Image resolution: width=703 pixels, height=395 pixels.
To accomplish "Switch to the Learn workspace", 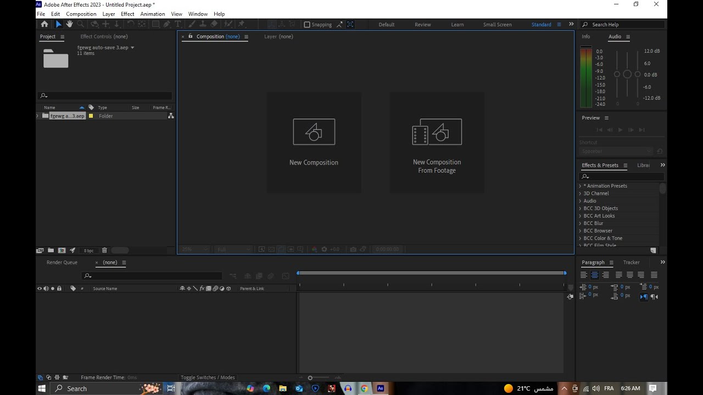I will 457,25.
